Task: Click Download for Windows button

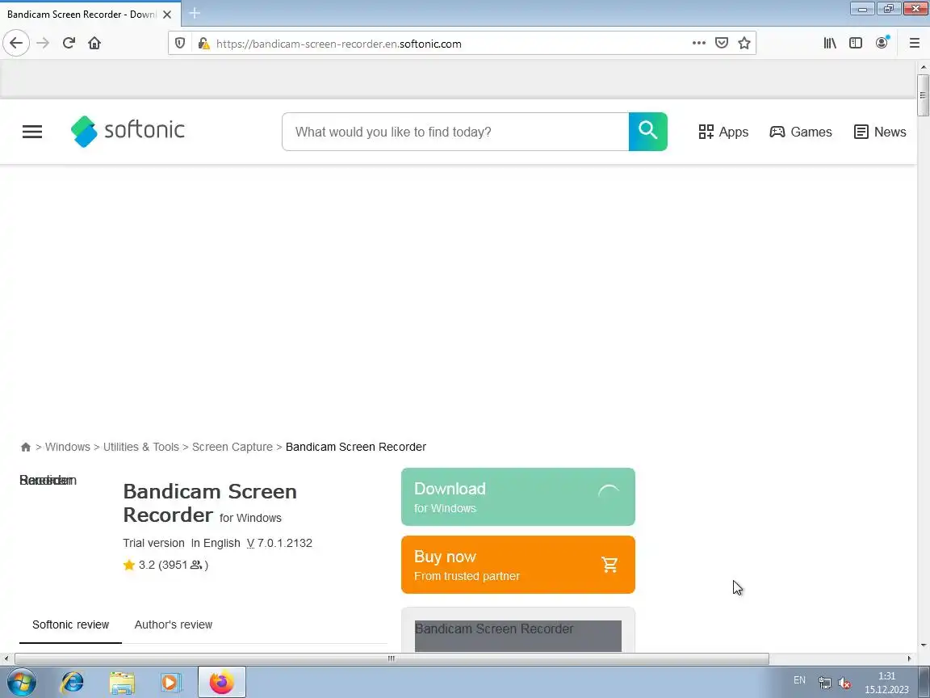Action: pyautogui.click(x=517, y=497)
